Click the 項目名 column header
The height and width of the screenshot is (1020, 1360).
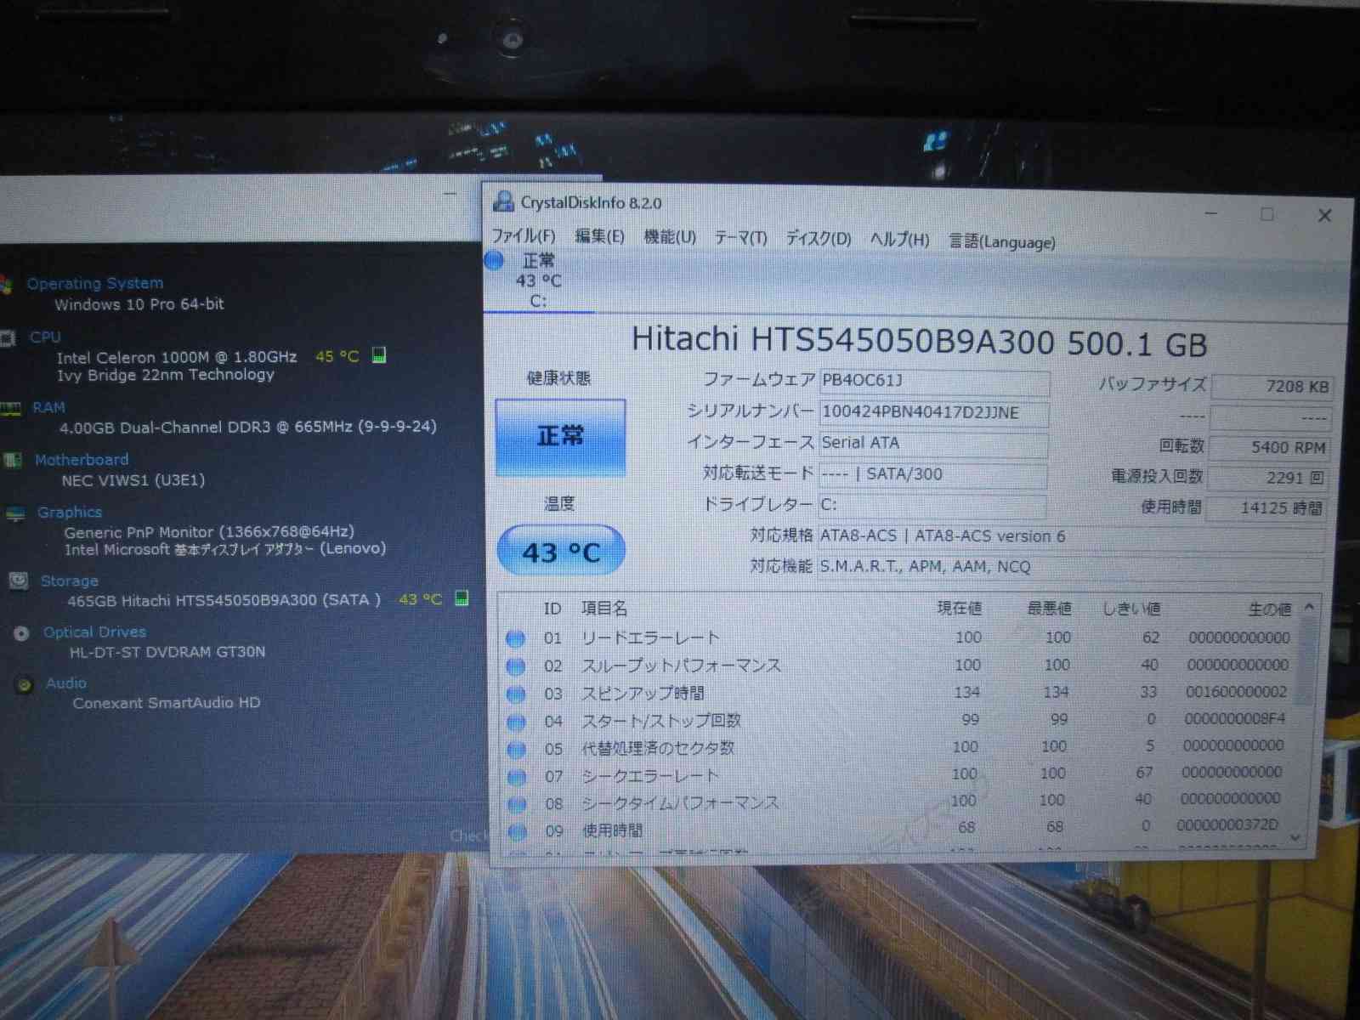coord(604,609)
